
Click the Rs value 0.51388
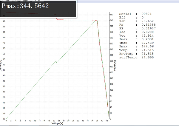149,25
